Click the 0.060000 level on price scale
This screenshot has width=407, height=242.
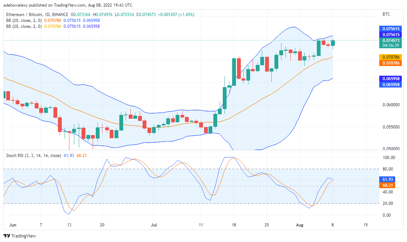(x=391, y=105)
